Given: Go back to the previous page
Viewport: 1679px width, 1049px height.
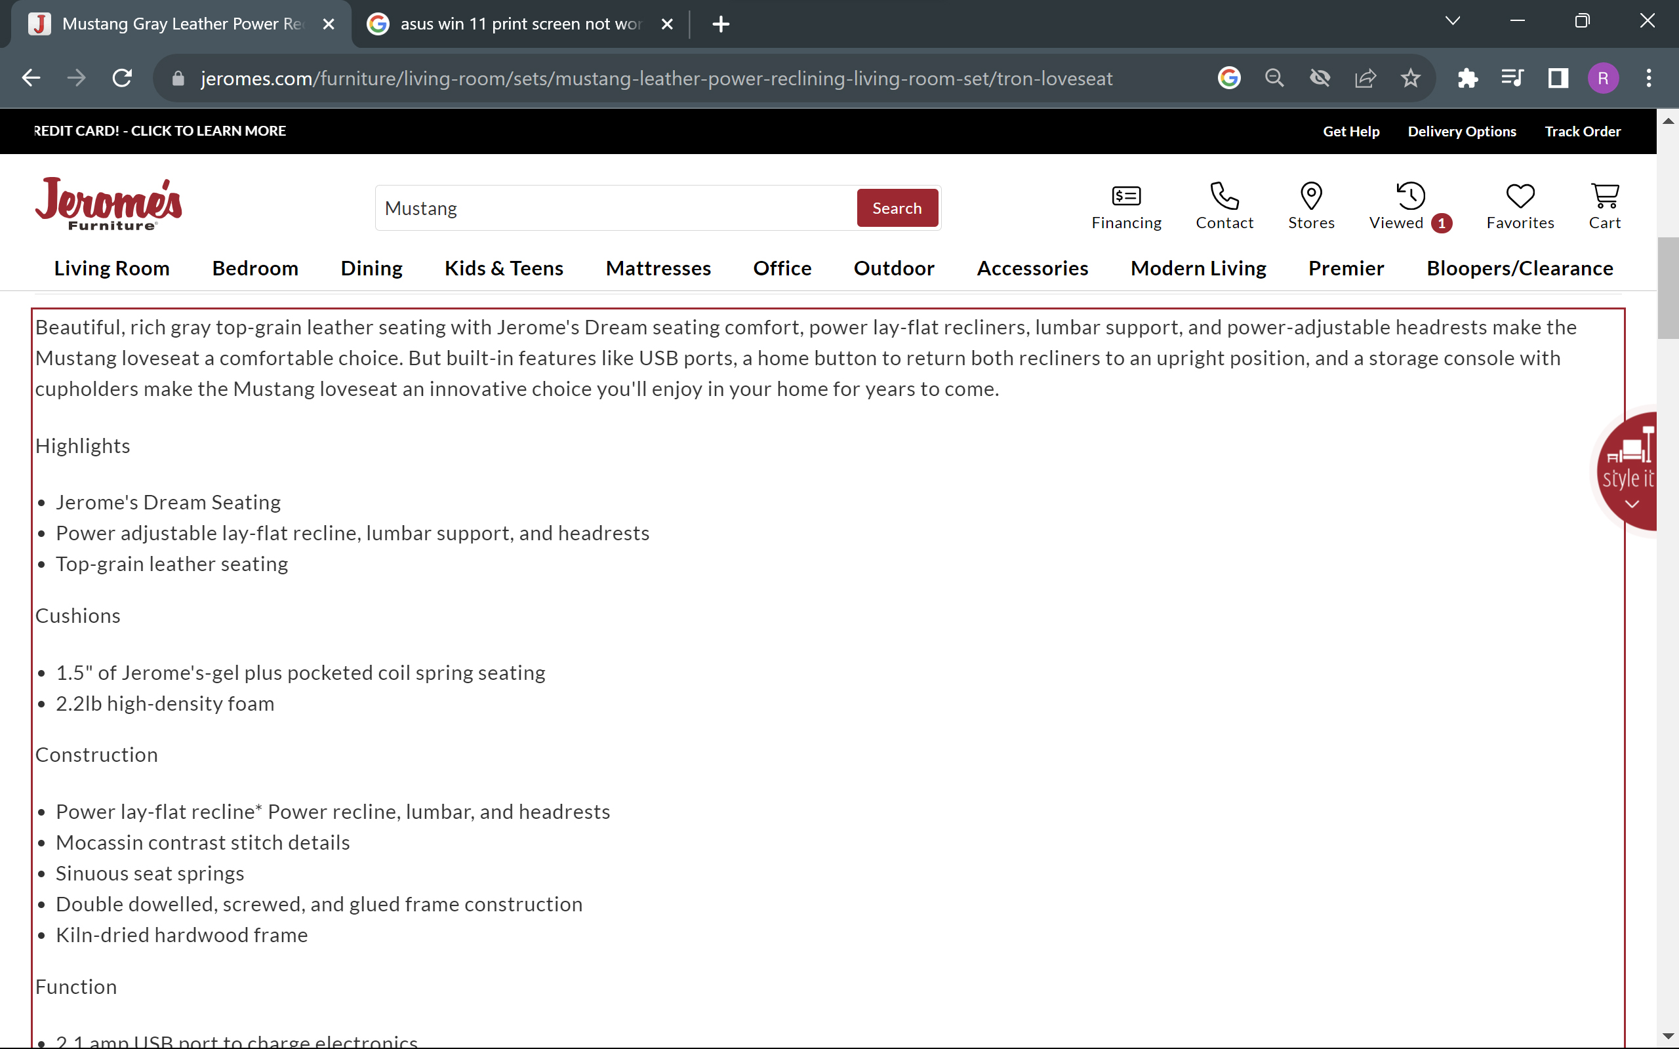Looking at the screenshot, I should tap(31, 79).
